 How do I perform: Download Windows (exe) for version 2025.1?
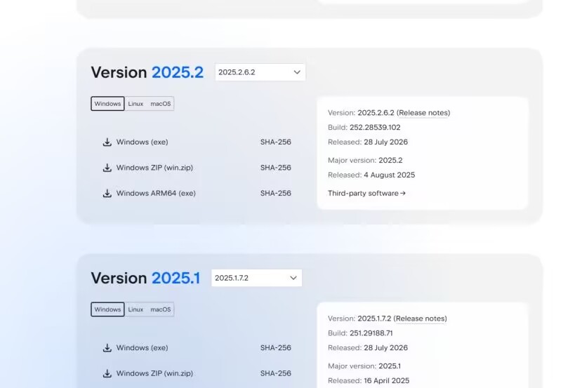[x=142, y=348]
